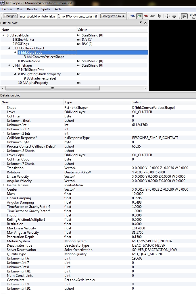Expand the Unknown 7 Shorts row
Viewport: 196px width, 294px height.
[x=3, y=164]
